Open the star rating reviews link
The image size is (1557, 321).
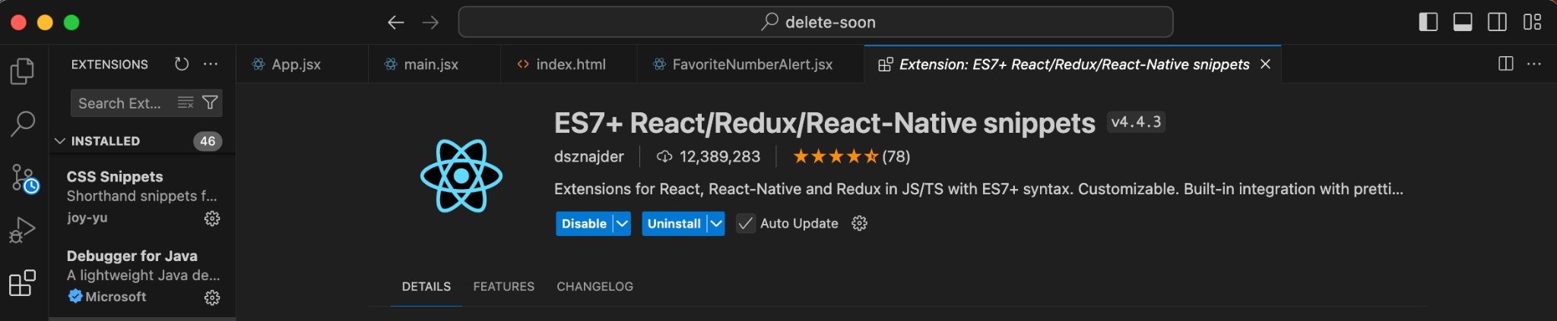click(x=851, y=156)
